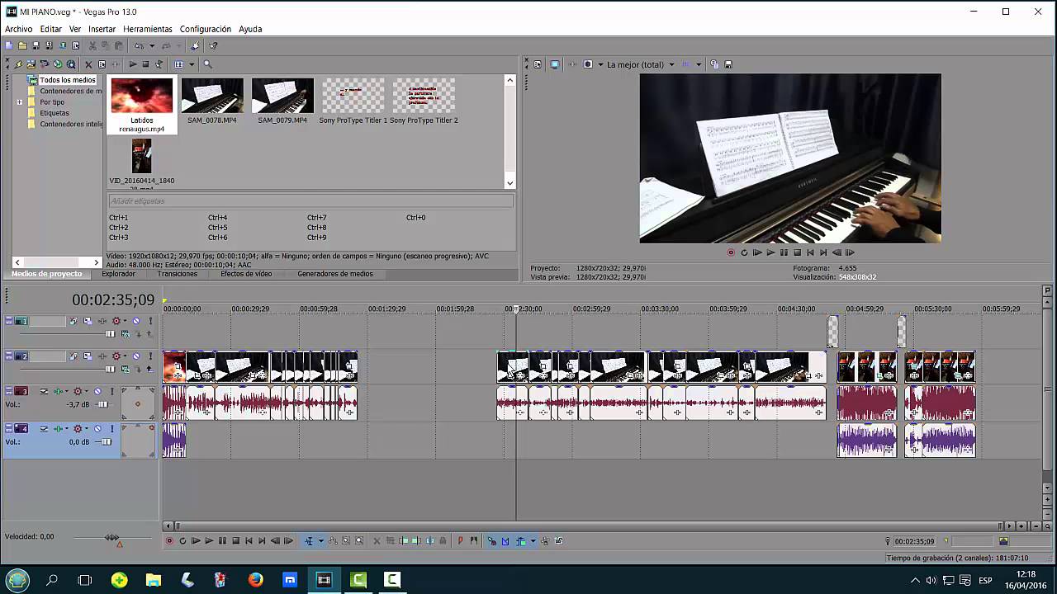Mute audio track 3
1057x594 pixels.
[x=97, y=391]
